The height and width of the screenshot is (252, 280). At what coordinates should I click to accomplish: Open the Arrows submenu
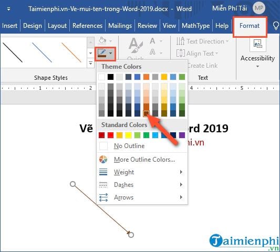[x=142, y=197]
